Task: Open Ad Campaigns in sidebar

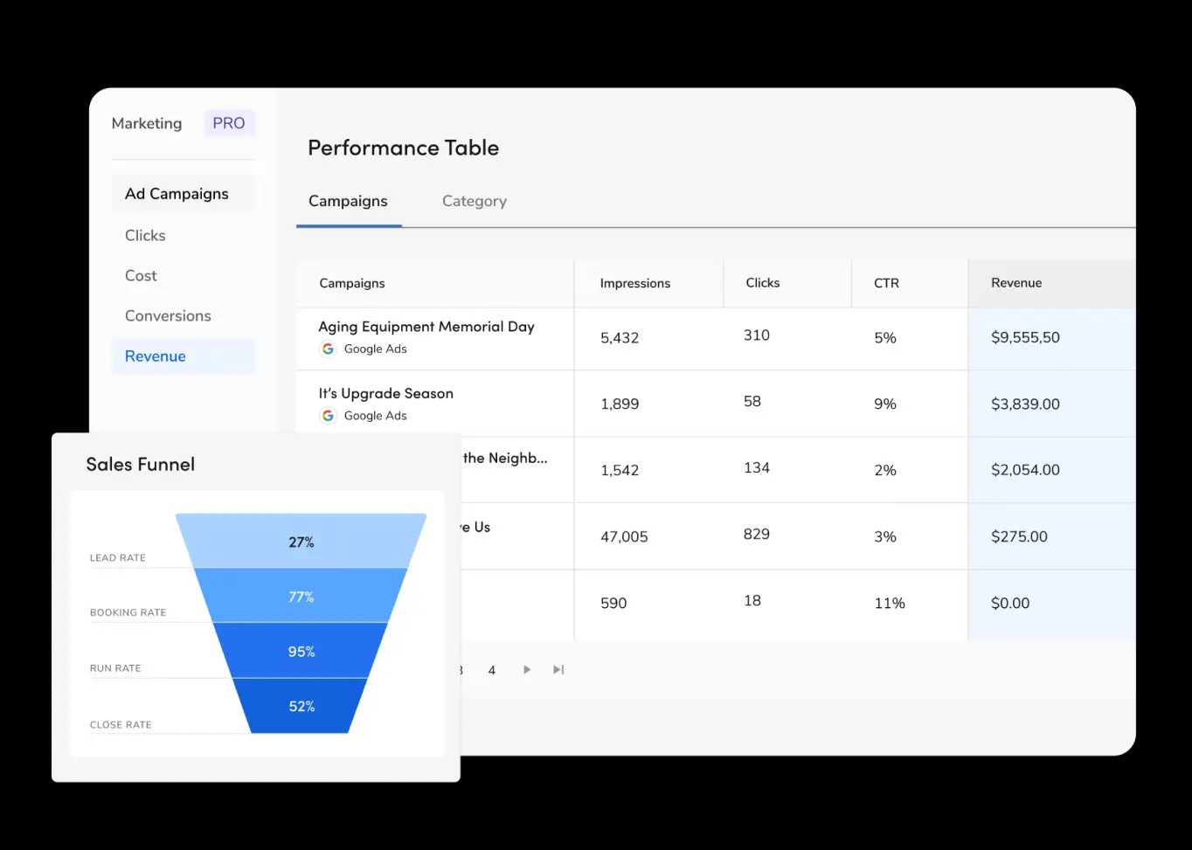Action: pos(184,194)
